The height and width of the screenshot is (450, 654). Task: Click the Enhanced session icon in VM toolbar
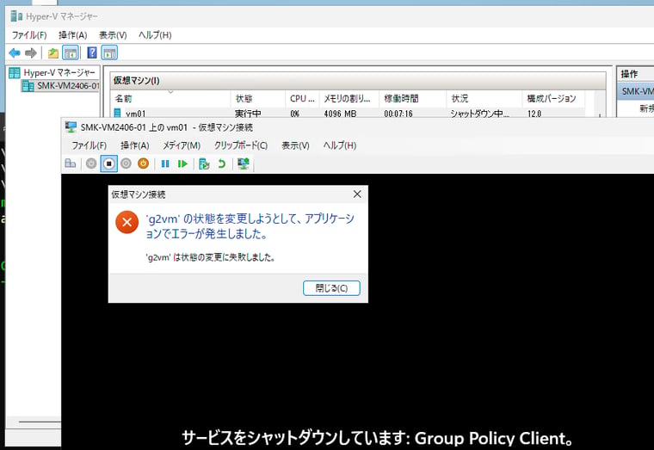click(x=244, y=163)
